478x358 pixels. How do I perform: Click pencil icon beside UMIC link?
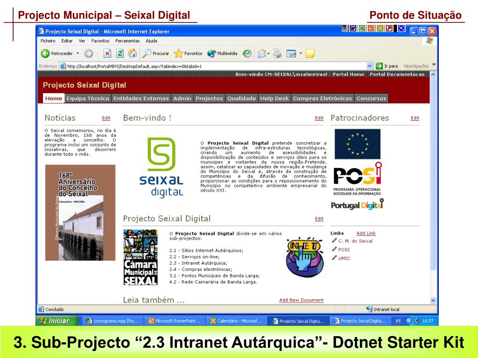[334, 257]
